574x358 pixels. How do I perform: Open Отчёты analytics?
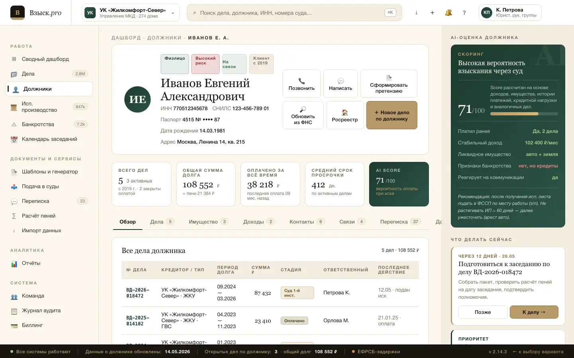49,263
